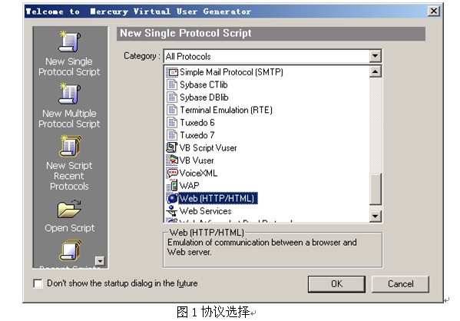Open the New Multiple Protocol Script icon
460x321 pixels.
tap(69, 94)
